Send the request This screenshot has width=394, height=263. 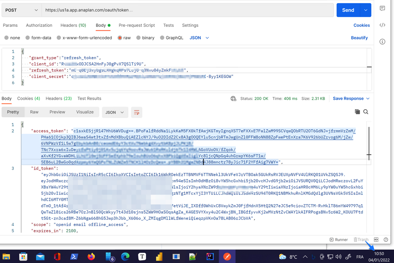tap(348, 10)
